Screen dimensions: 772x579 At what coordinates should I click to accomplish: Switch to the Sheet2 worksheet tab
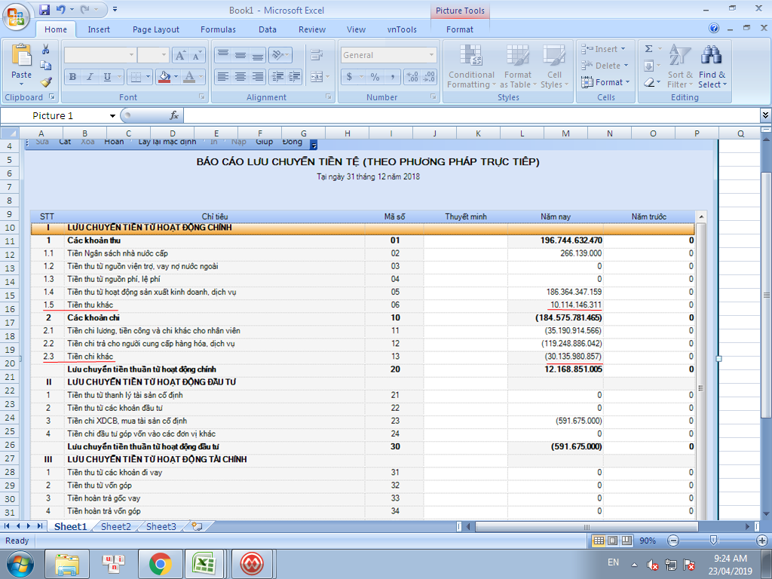pyautogui.click(x=116, y=526)
